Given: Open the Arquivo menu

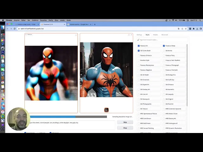Looking at the screenshot, I should point(16,20).
